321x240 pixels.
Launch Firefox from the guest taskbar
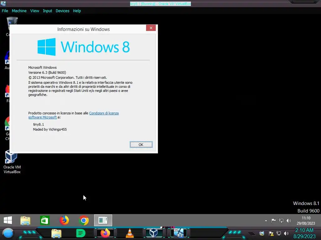(64, 220)
